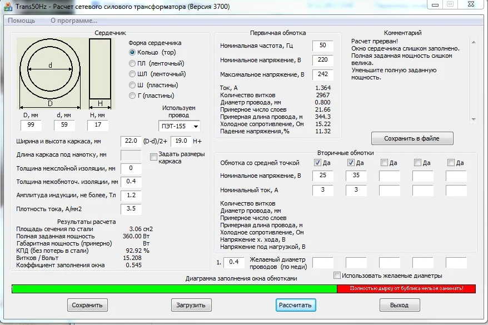Select the Ш (пластины) core shape
The image size is (488, 325).
(132, 85)
